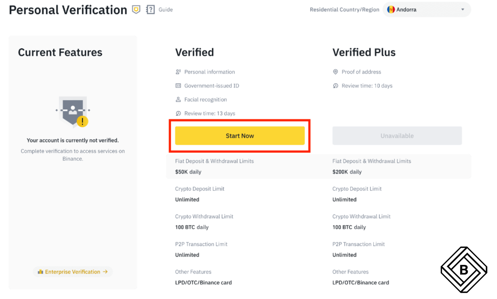The image size is (497, 299).
Task: Click 'P2P Transaction Limit' label under Verified Plus
Action: point(358,244)
